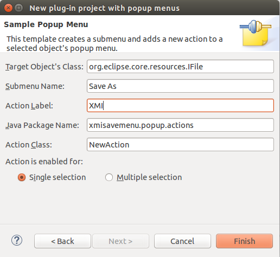Click the template description text

114,43
